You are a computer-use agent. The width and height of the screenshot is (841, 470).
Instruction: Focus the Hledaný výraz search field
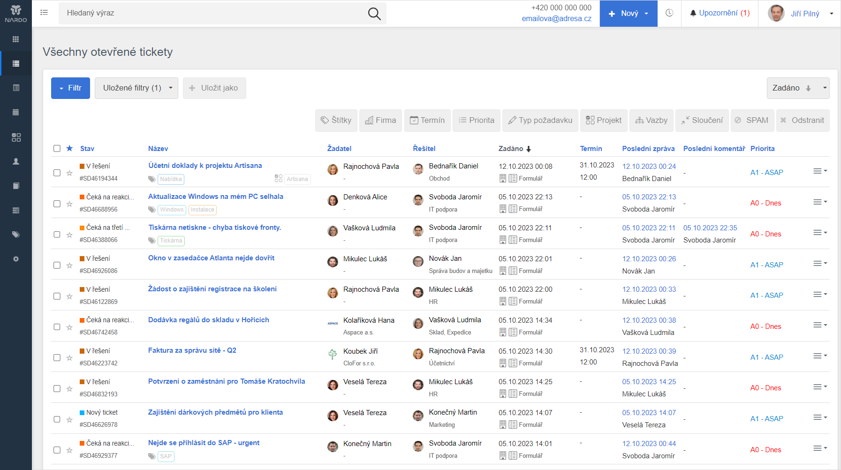pyautogui.click(x=211, y=13)
